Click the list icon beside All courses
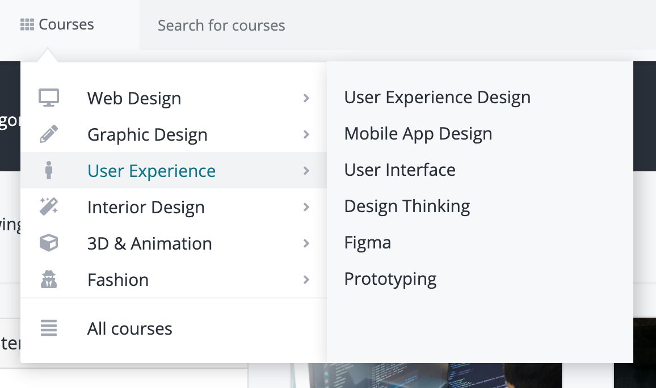The height and width of the screenshot is (388, 656). pos(49,328)
